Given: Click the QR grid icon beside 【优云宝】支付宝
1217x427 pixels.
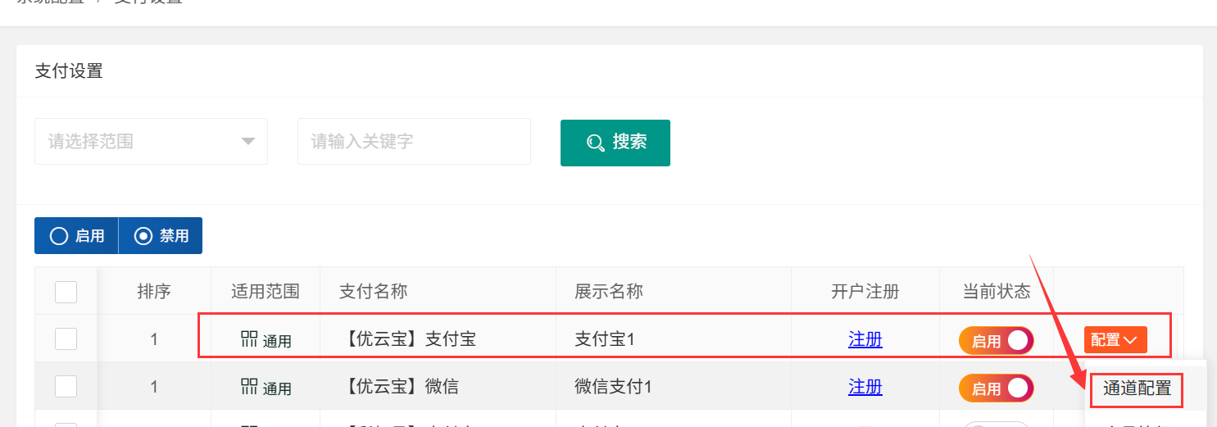Looking at the screenshot, I should click(x=249, y=338).
